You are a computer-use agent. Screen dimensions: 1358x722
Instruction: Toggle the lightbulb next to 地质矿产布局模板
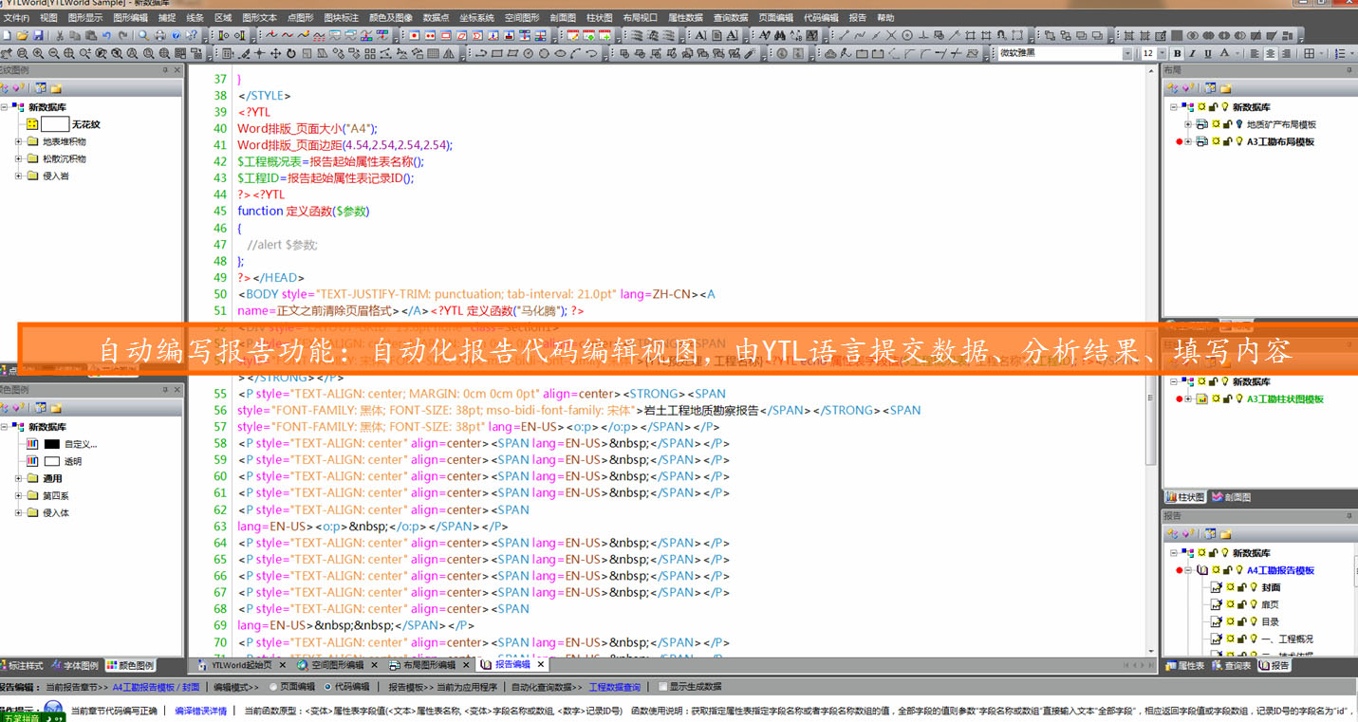(x=1238, y=124)
